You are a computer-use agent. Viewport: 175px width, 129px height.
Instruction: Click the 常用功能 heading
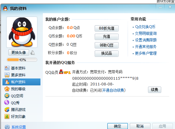tap(138, 19)
